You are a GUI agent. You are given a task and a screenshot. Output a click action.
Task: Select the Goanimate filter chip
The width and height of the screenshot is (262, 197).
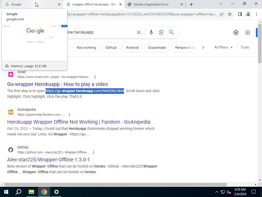[157, 47]
